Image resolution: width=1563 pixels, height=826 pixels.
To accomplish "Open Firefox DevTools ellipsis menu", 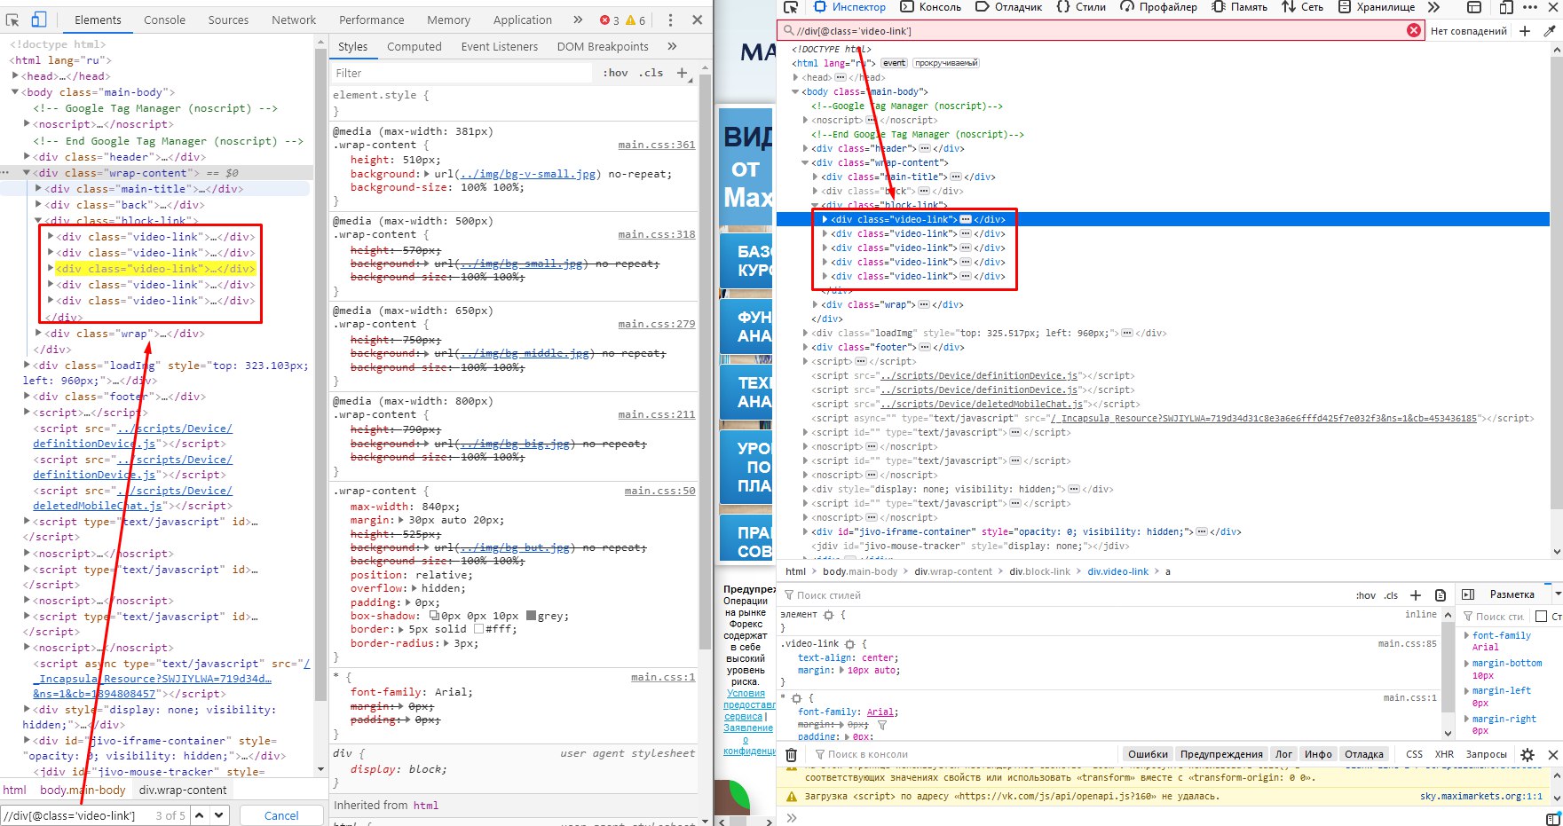I will (x=1529, y=7).
